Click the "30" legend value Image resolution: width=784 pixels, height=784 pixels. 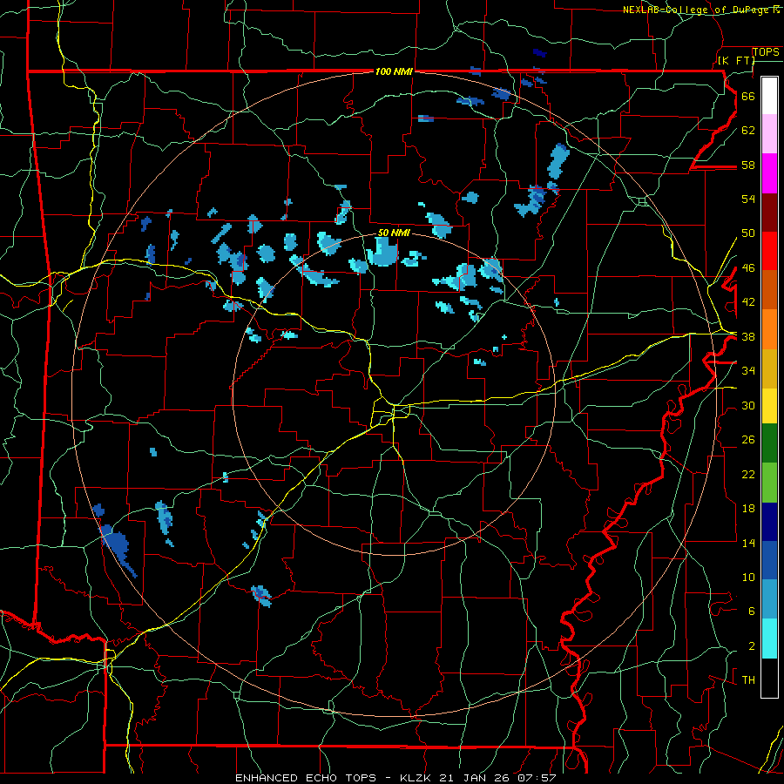coord(748,405)
